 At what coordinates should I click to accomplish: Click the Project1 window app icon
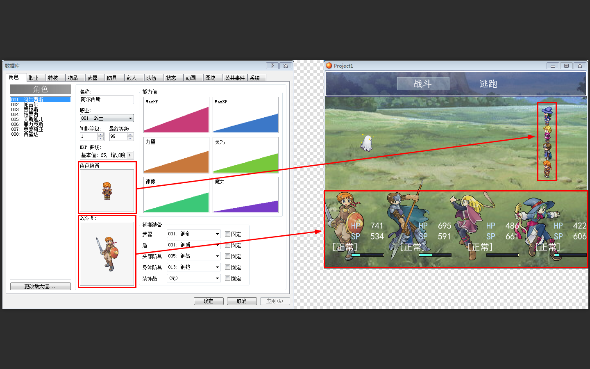coord(329,66)
